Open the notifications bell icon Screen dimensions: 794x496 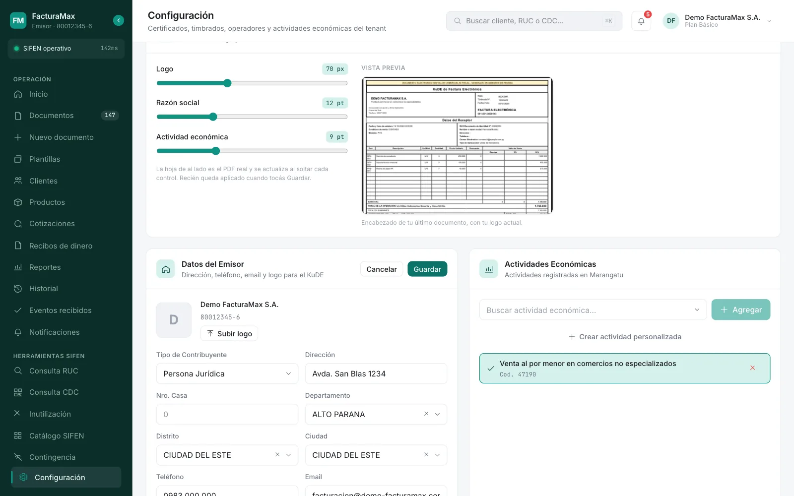[641, 21]
